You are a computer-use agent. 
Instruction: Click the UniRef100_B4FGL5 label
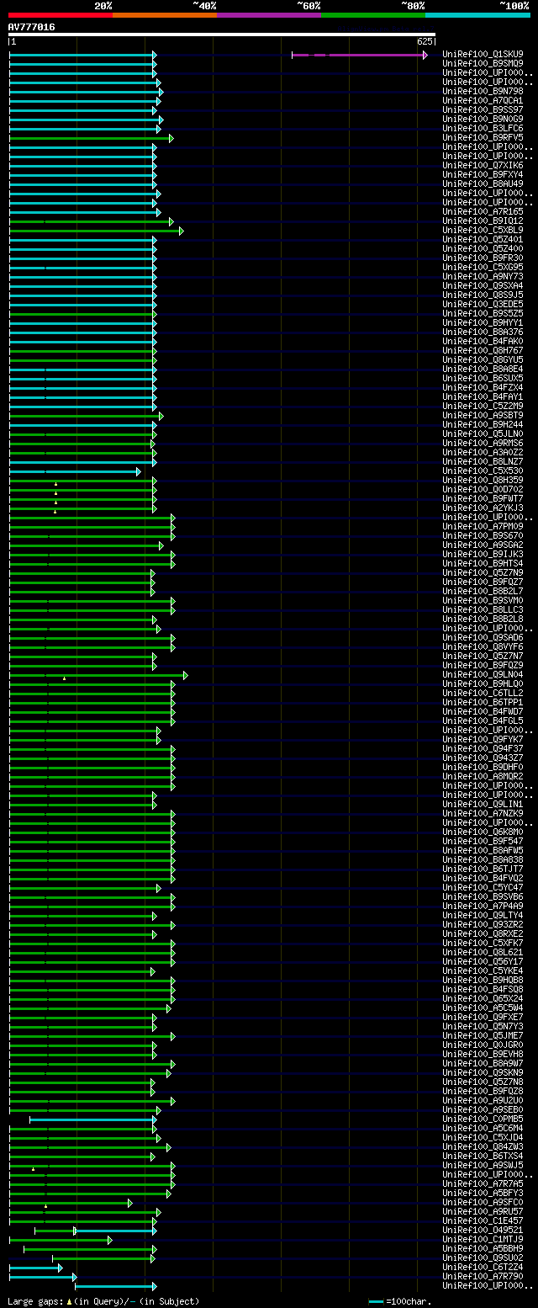pos(483,720)
